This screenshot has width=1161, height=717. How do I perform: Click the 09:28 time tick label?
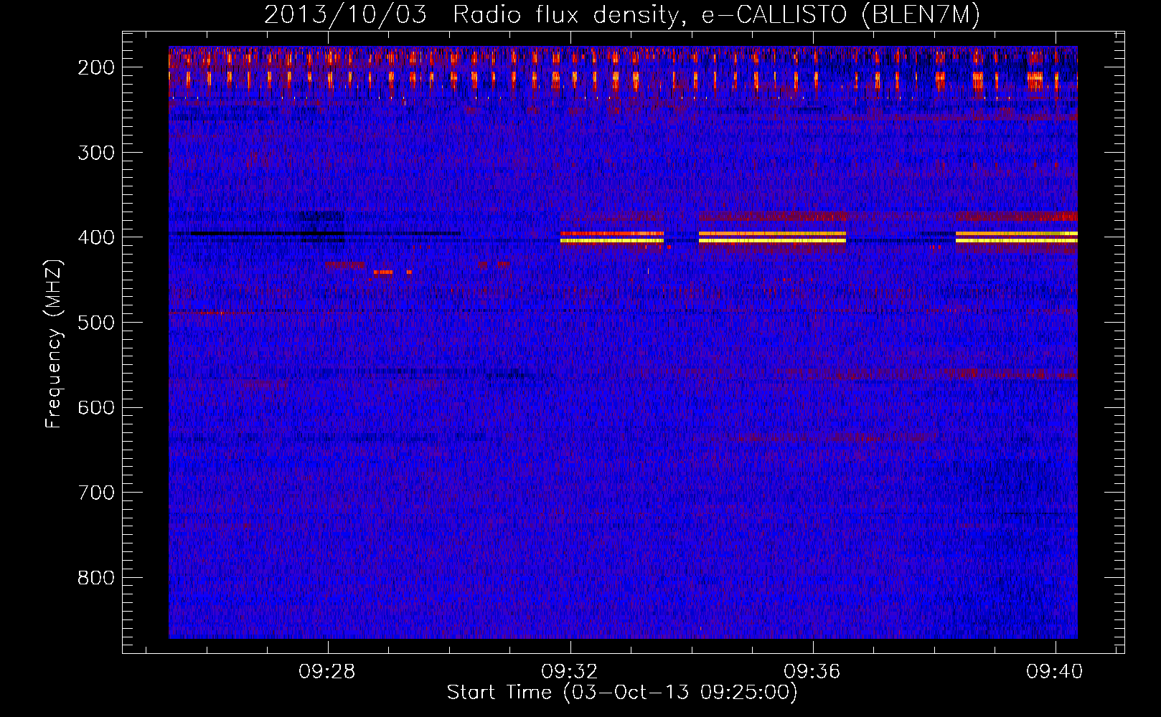tap(328, 672)
